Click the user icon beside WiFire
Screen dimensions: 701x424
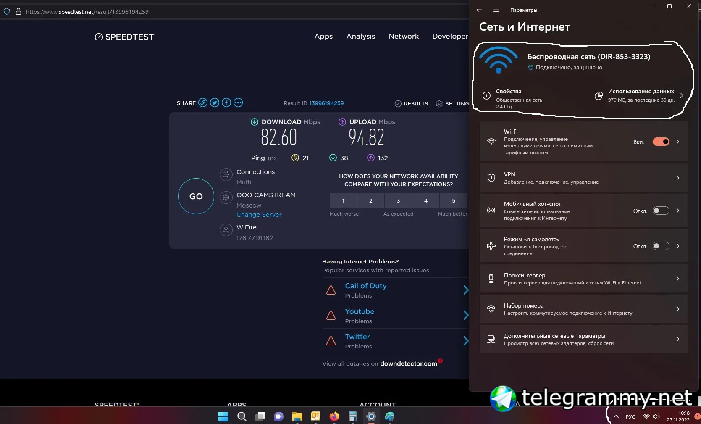(x=226, y=230)
